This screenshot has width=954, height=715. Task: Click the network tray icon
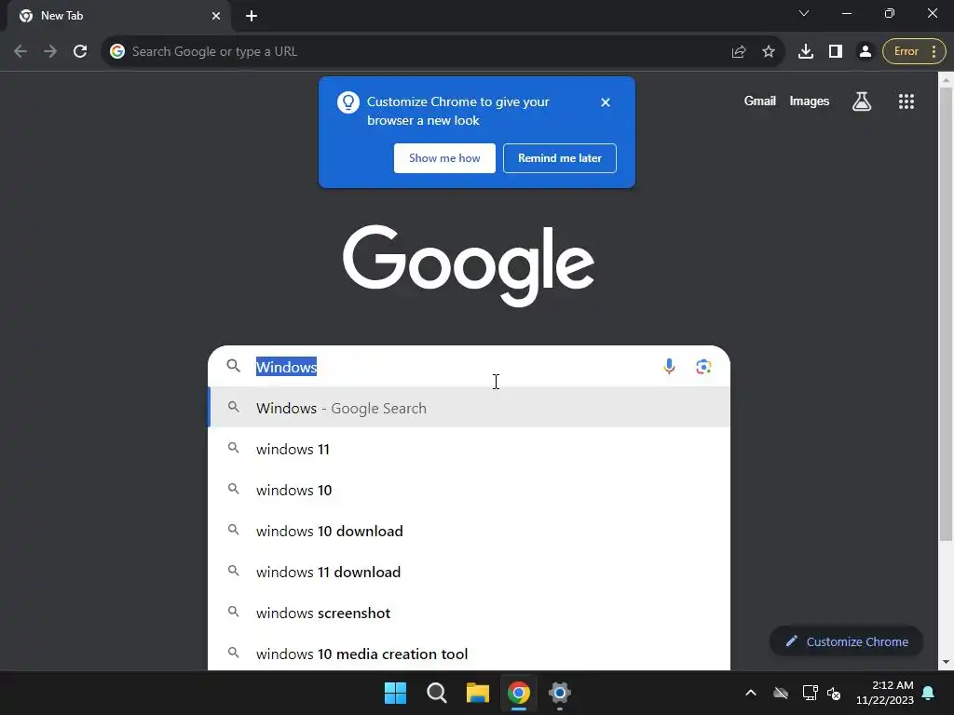(x=810, y=693)
